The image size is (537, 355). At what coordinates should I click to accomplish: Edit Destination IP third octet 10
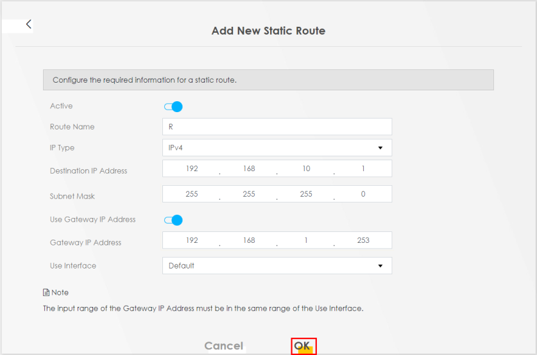click(306, 169)
